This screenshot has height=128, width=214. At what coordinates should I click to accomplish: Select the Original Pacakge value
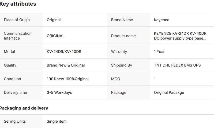coord(169,92)
